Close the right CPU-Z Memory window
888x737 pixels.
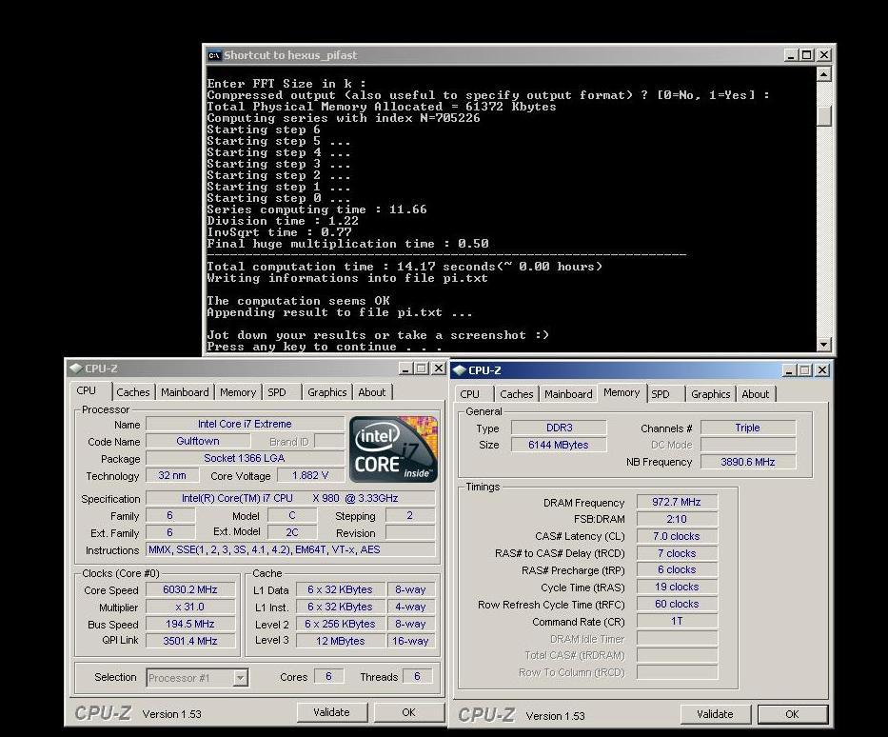tap(822, 369)
